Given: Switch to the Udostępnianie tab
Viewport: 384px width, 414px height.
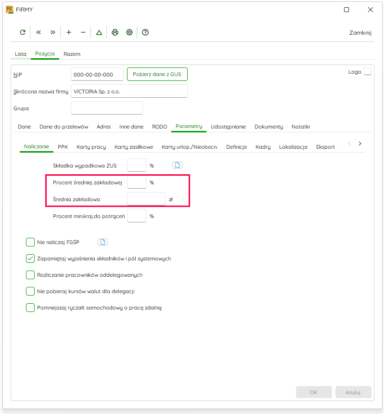Looking at the screenshot, I should point(228,127).
